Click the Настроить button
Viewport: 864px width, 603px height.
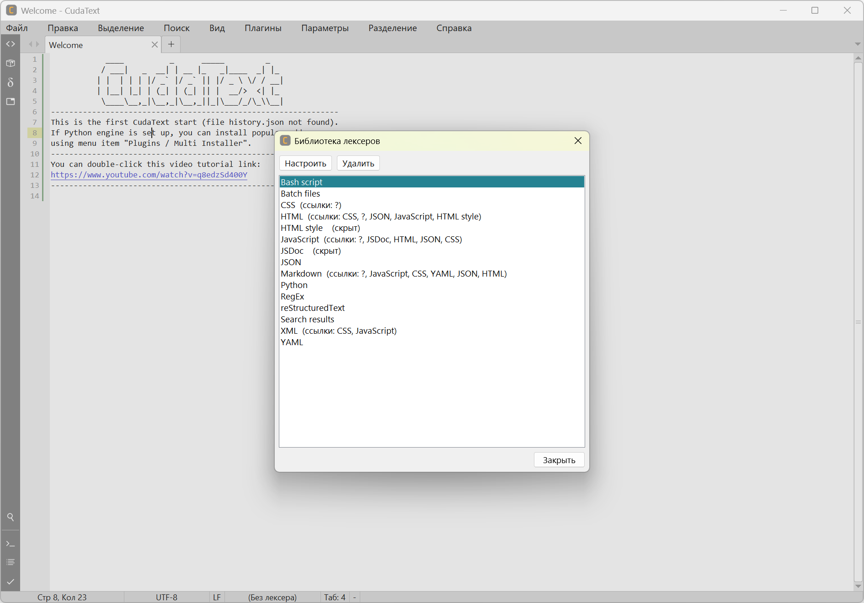tap(305, 163)
